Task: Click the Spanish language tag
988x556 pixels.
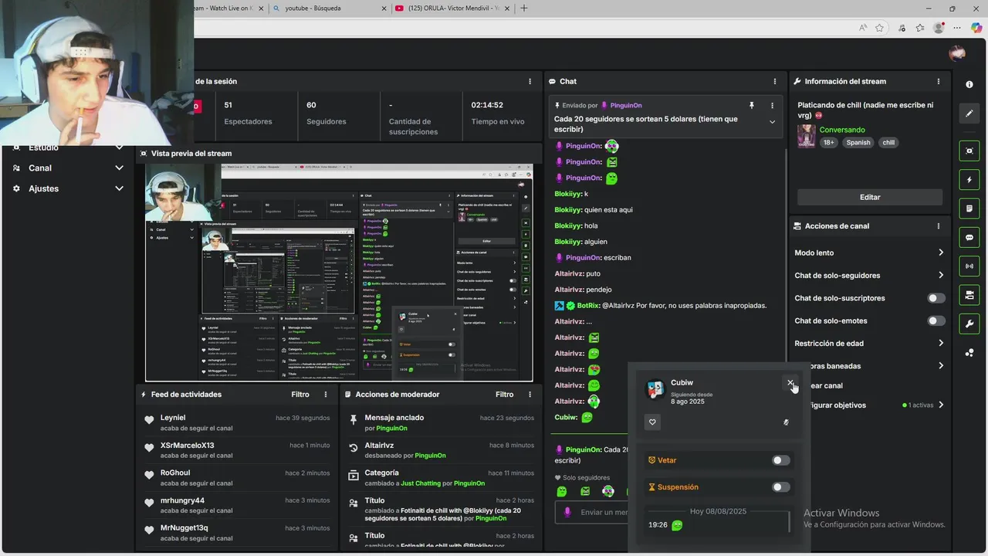Action: (858, 142)
